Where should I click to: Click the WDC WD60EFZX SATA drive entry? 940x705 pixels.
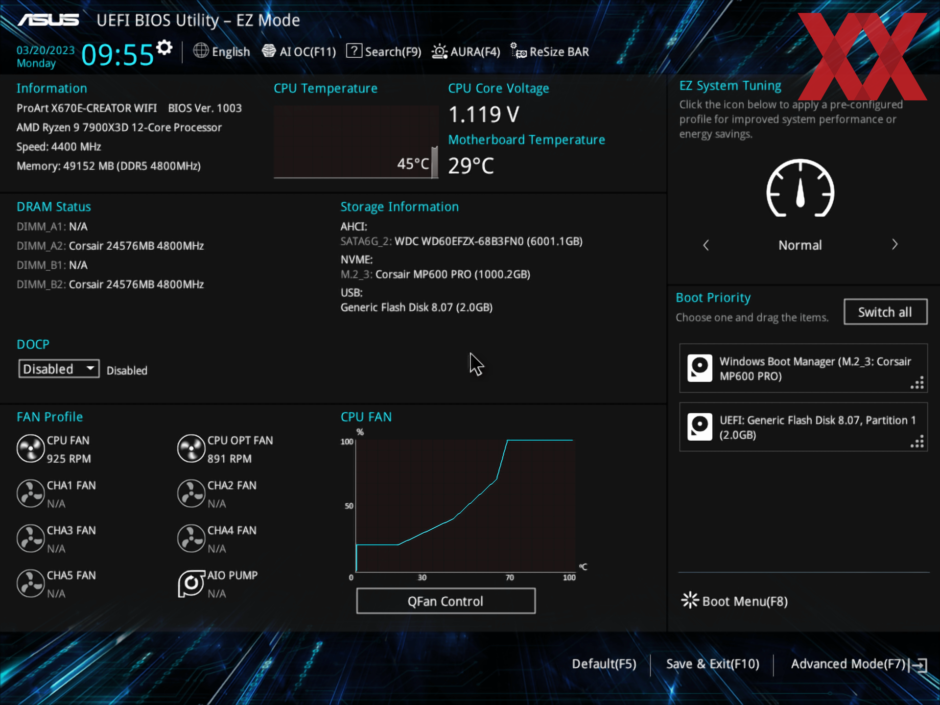[461, 241]
